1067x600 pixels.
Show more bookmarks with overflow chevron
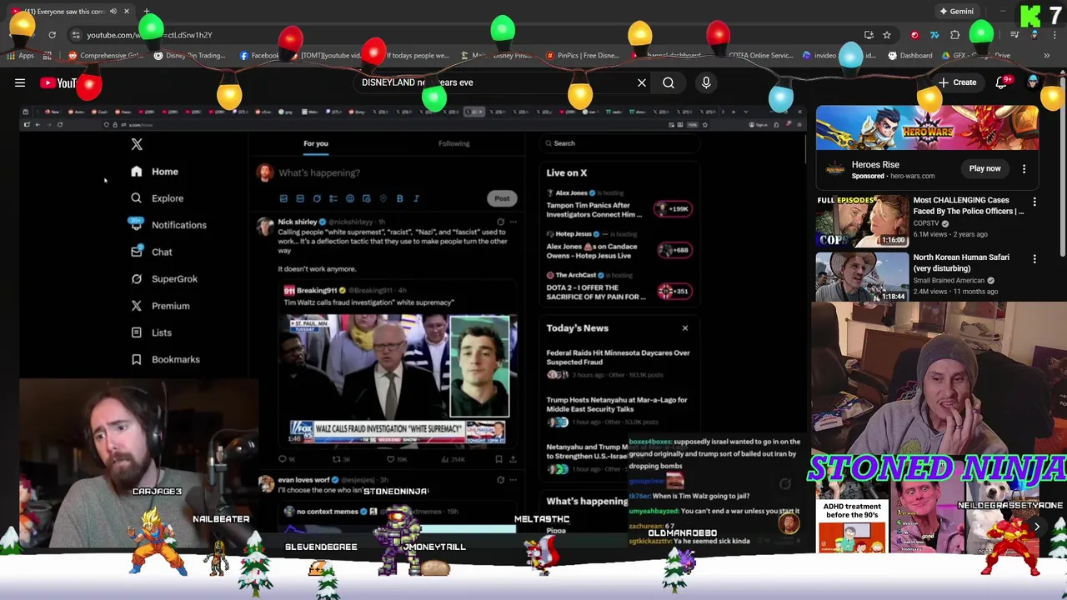click(1046, 56)
